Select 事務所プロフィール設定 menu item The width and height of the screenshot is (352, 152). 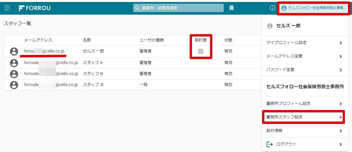[x=305, y=103]
